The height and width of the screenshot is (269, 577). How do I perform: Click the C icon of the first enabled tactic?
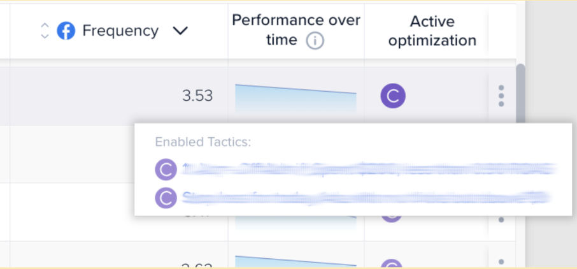[166, 170]
